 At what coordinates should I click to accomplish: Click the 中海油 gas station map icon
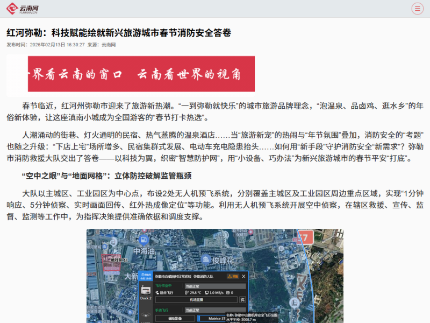tap(143, 239)
